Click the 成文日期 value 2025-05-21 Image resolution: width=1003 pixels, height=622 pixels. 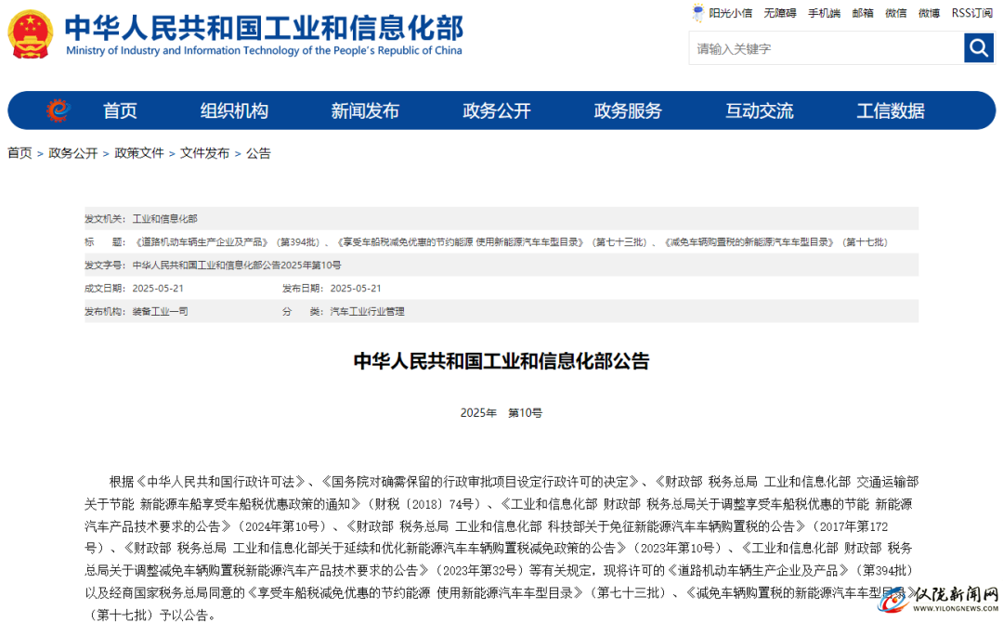coord(158,289)
